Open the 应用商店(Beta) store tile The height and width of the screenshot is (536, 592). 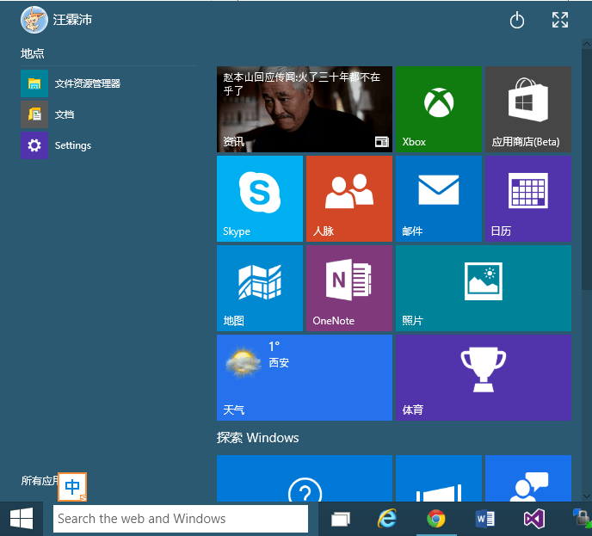pyautogui.click(x=527, y=109)
